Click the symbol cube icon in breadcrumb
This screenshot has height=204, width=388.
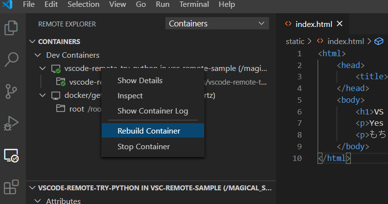pos(379,41)
